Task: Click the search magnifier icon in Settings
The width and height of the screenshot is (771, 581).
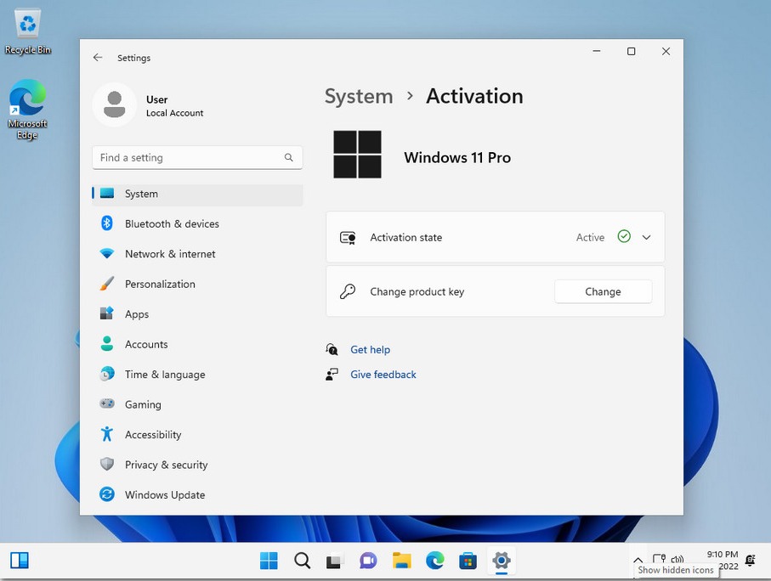Action: point(289,157)
